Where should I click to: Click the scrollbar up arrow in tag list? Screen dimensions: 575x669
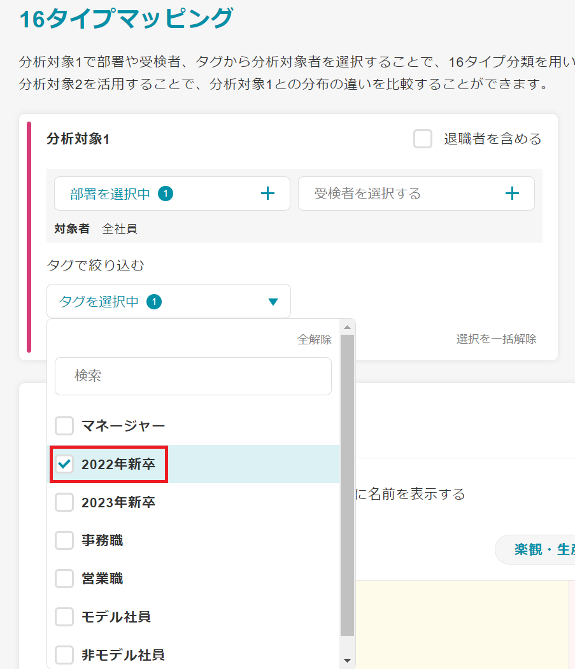click(x=347, y=327)
